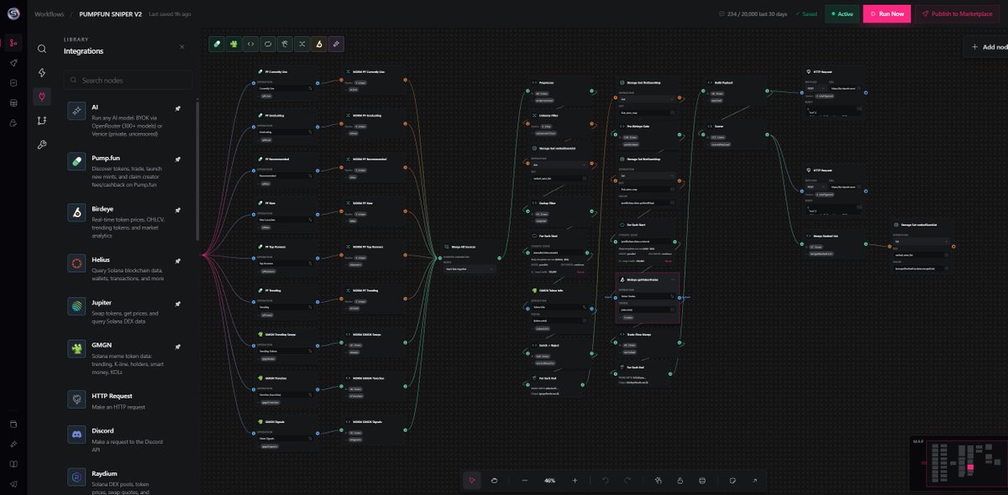Click the Pump.fun pill shortcut in canvas toolbar
The image size is (1008, 495).
pos(218,44)
